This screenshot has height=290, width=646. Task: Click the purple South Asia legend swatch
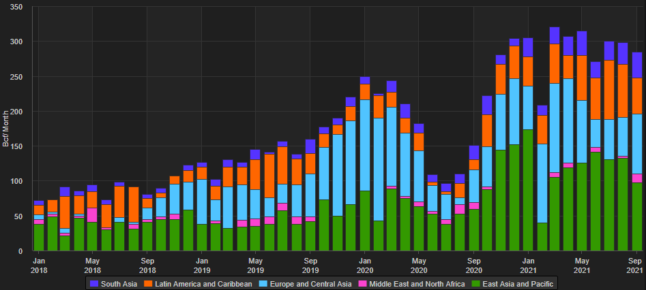(93, 283)
